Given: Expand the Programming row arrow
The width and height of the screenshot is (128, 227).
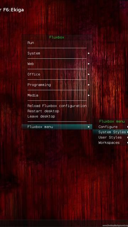Looking at the screenshot, I should [89, 85].
